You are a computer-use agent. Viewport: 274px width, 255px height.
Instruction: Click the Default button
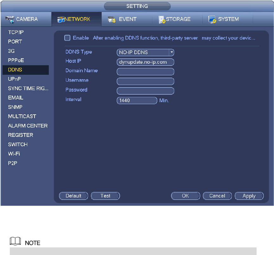[73, 196]
